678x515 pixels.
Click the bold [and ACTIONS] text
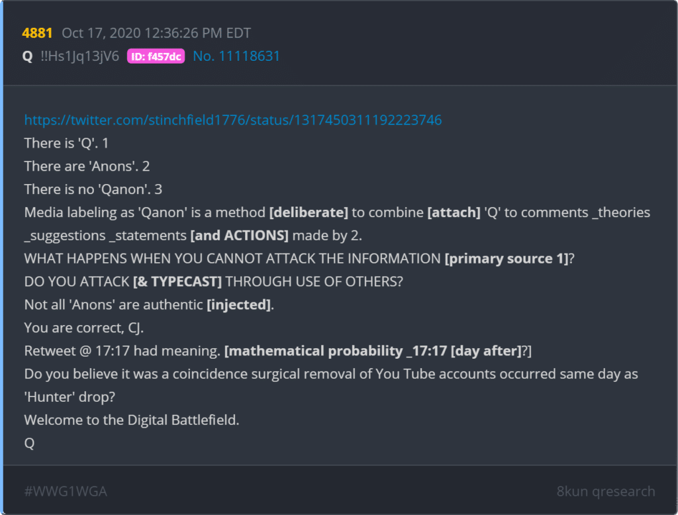pos(239,235)
